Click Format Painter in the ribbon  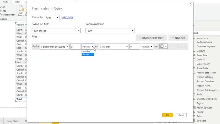(8, 14)
